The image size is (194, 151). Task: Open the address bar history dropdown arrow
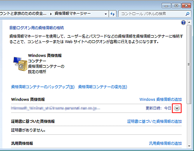pyautogui.click(x=106, y=14)
